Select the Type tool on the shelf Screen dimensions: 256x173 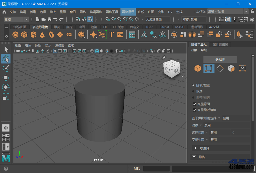pyautogui.click(x=111, y=34)
